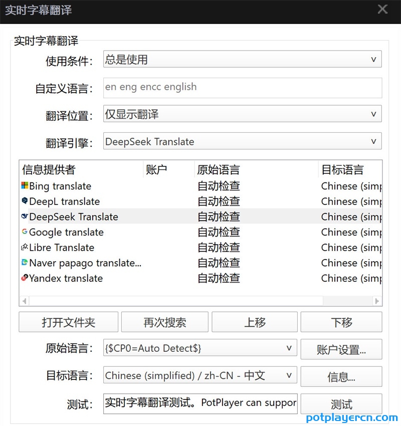Select the Bing translate row
Viewport: 401px width, 426px height.
[201, 186]
